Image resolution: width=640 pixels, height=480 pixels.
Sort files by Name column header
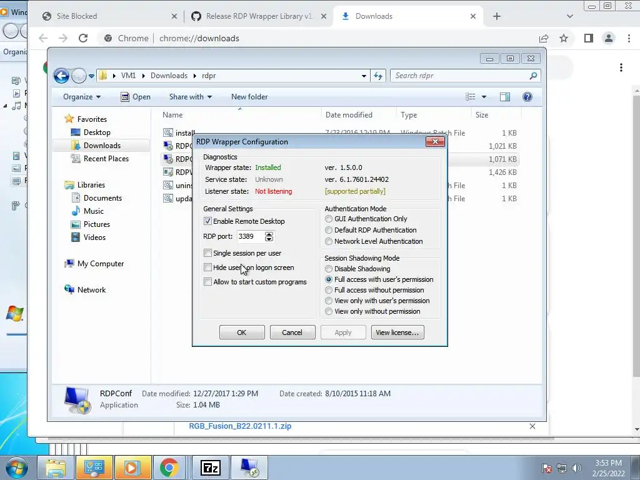[172, 115]
